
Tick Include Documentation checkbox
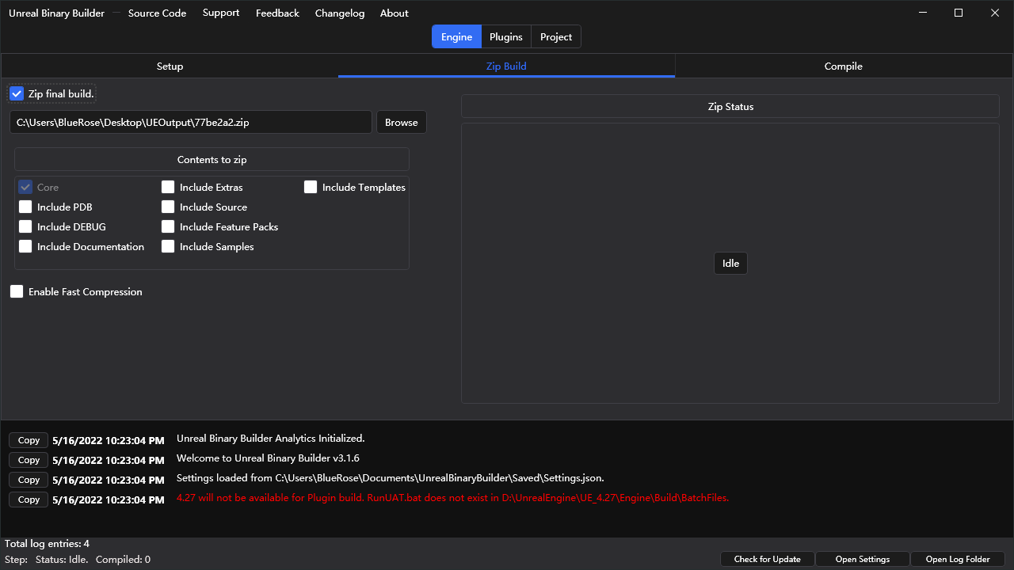click(x=25, y=247)
